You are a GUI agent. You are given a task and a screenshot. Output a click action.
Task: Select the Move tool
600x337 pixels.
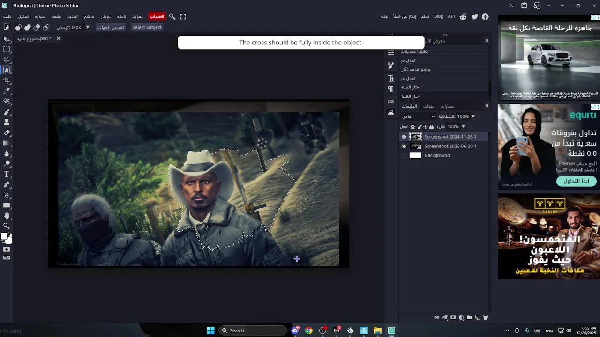pos(7,39)
